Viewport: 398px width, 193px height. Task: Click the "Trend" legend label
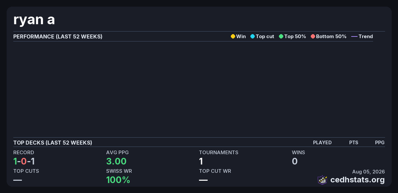366,36
